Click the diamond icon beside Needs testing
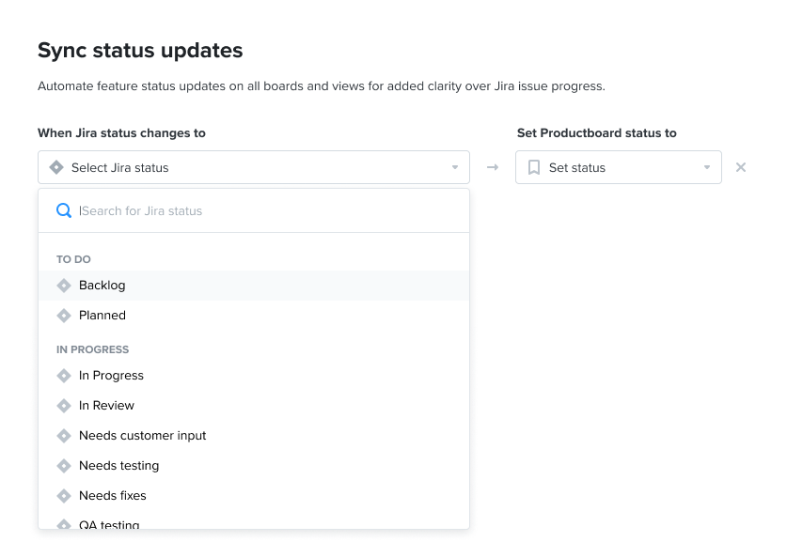The height and width of the screenshot is (542, 787). click(x=64, y=465)
